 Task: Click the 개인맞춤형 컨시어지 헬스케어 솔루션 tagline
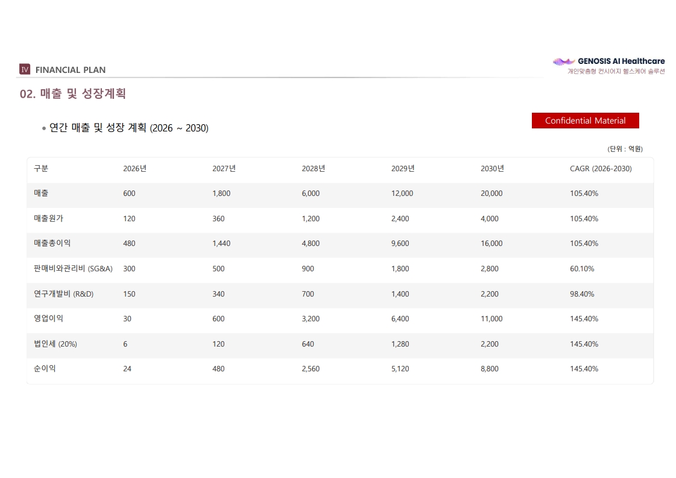(616, 72)
